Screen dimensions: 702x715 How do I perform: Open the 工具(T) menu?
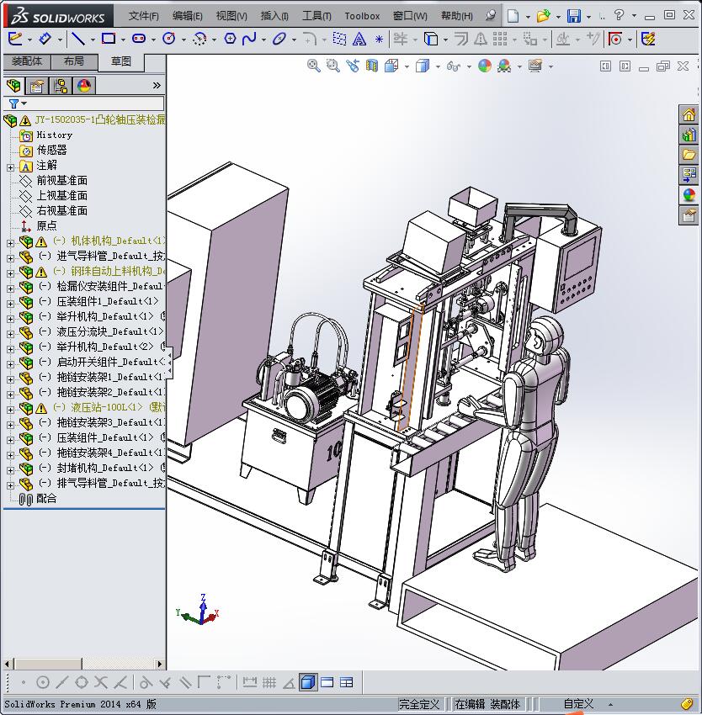[316, 16]
